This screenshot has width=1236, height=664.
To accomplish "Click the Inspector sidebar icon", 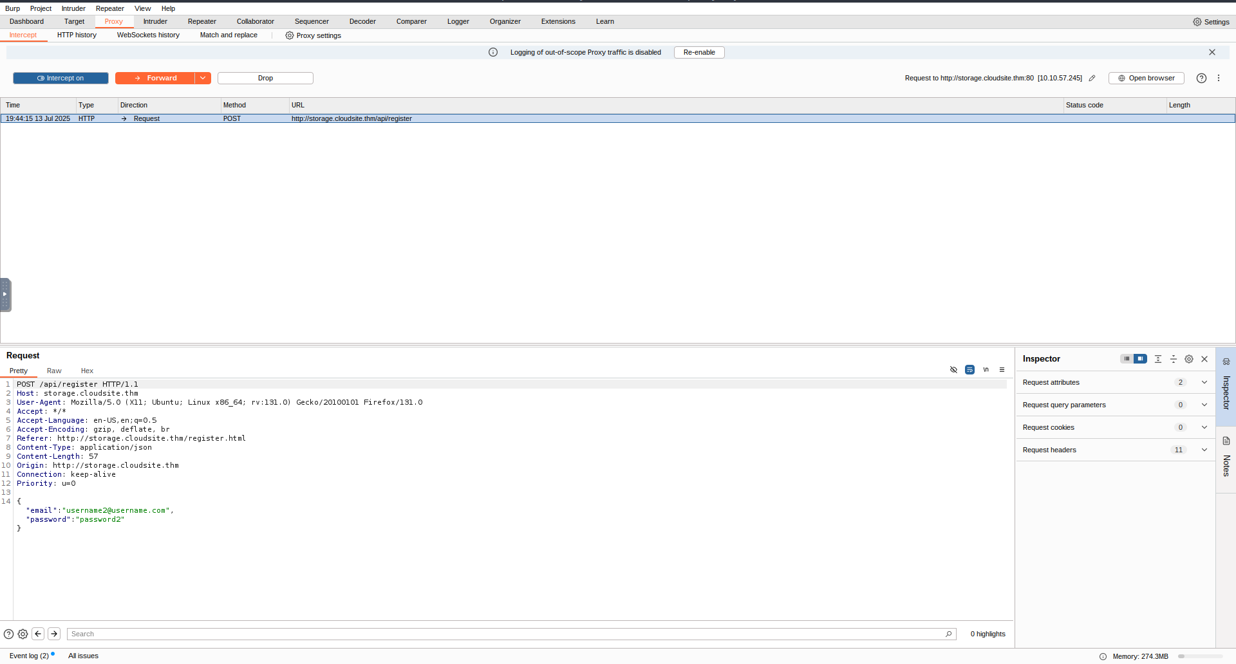I will pyautogui.click(x=1226, y=362).
